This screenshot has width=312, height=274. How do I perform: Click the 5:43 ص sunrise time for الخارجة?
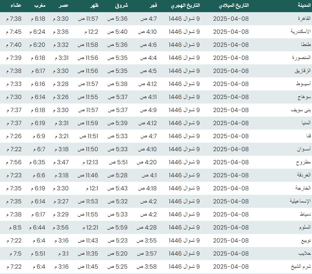click(x=117, y=188)
